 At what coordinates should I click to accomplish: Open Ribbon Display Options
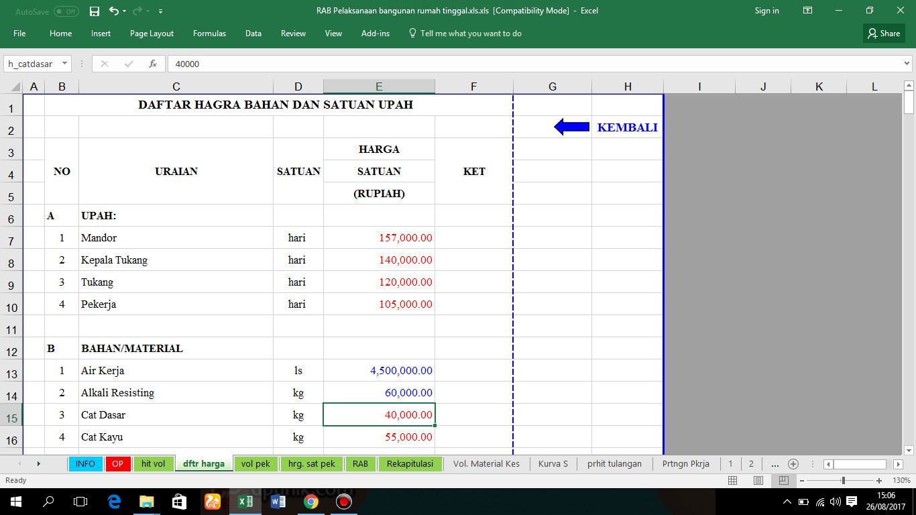[x=807, y=11]
